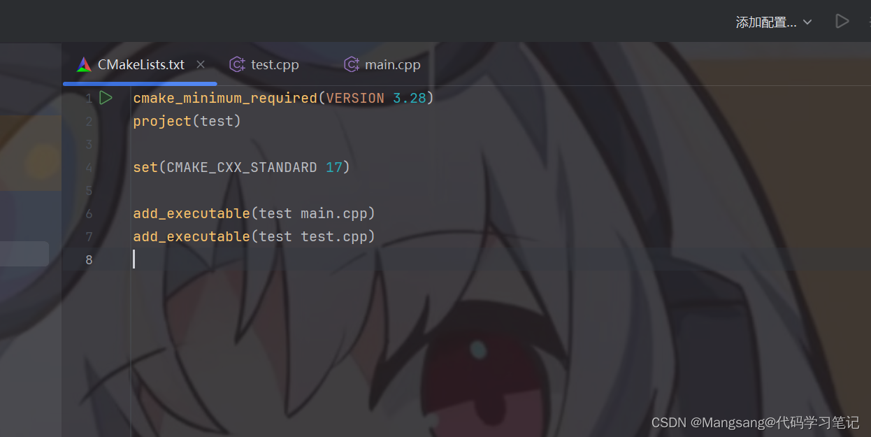
Task: Open the 添加配置... run configuration dropdown
Action: tap(774, 22)
